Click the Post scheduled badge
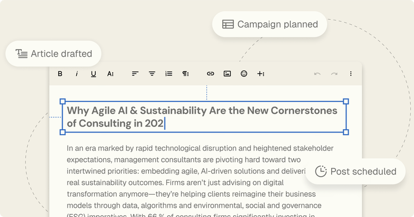 [355, 171]
